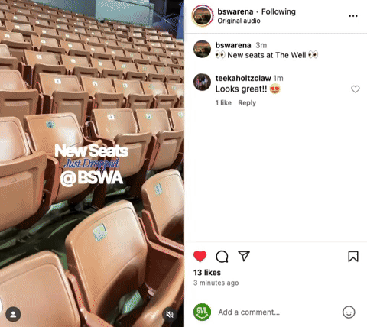Open the bswarena profile from the header username
The height and width of the screenshot is (327, 367).
[x=235, y=11]
